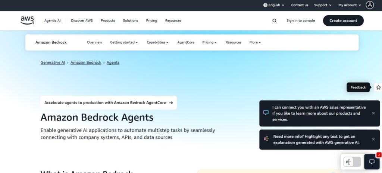Select the globe language icon

(265, 5)
